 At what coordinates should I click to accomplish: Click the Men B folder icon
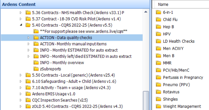(159, 56)
